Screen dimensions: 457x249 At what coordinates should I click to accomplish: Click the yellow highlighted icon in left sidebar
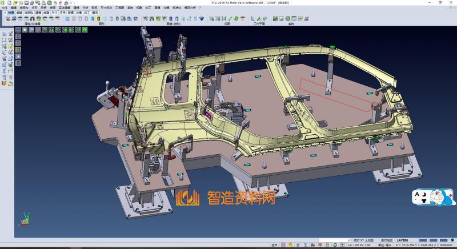click(x=18, y=50)
